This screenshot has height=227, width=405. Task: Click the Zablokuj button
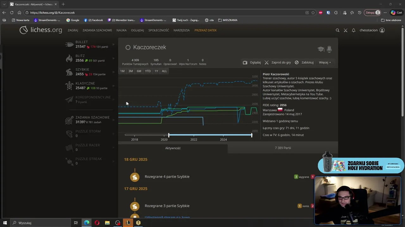coord(304,62)
